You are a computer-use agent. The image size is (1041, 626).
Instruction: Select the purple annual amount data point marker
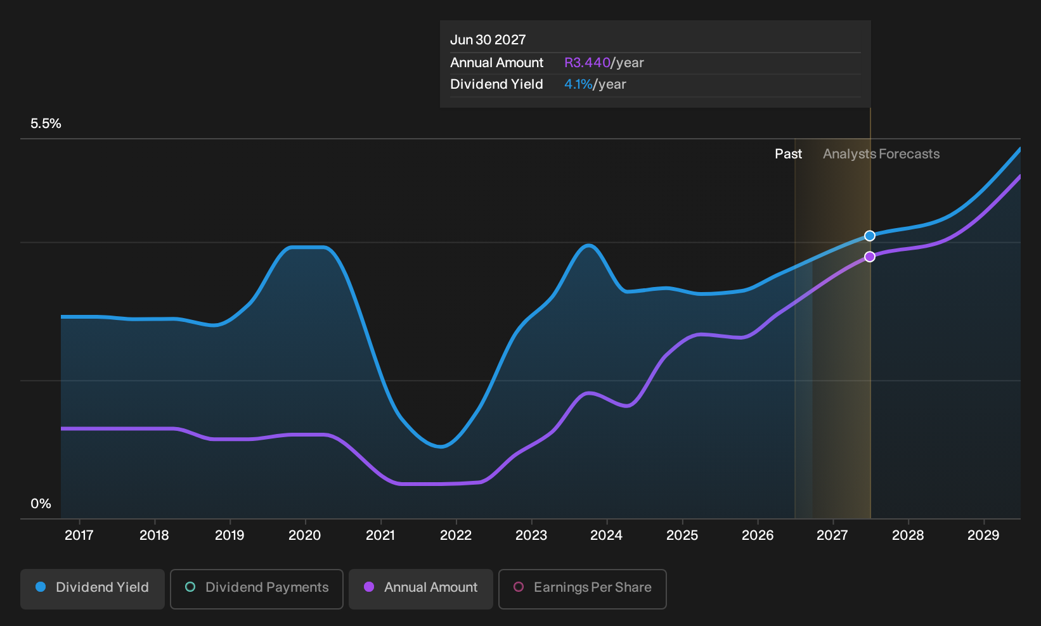point(870,257)
